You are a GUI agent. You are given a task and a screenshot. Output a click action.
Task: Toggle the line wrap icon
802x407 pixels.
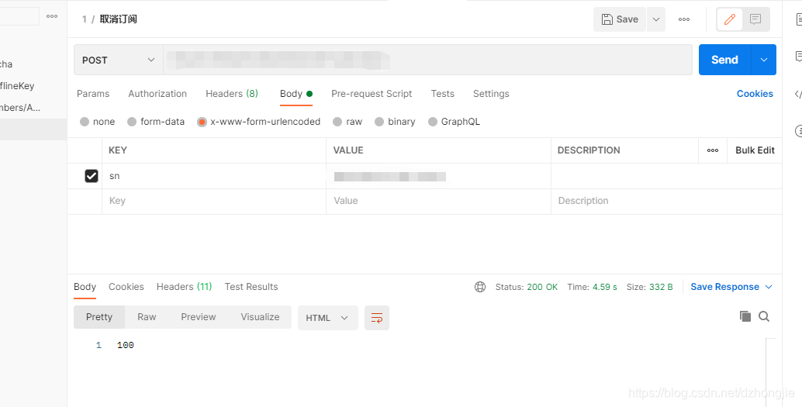pos(377,318)
